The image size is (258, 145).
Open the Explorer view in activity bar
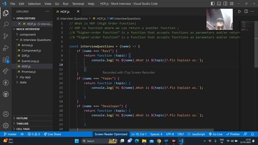(x=6, y=13)
